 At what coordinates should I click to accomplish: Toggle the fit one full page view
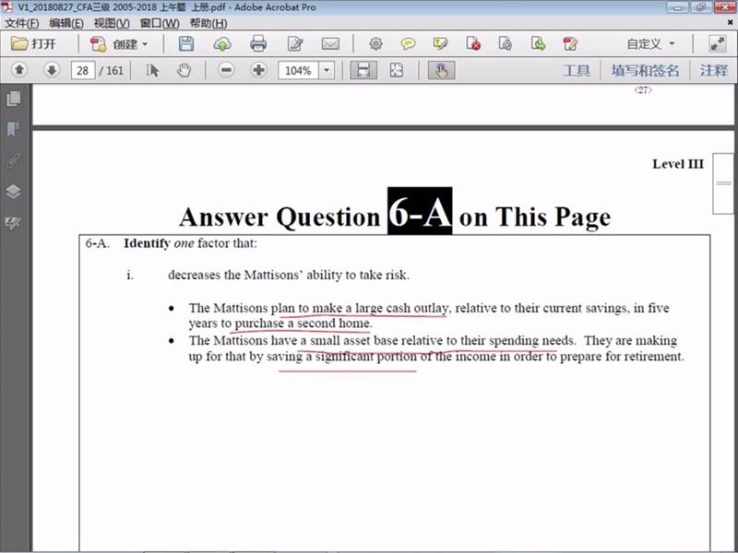[396, 70]
